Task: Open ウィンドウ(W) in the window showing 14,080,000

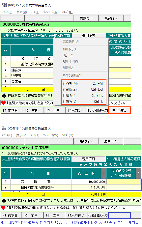Action: tap(50, 135)
